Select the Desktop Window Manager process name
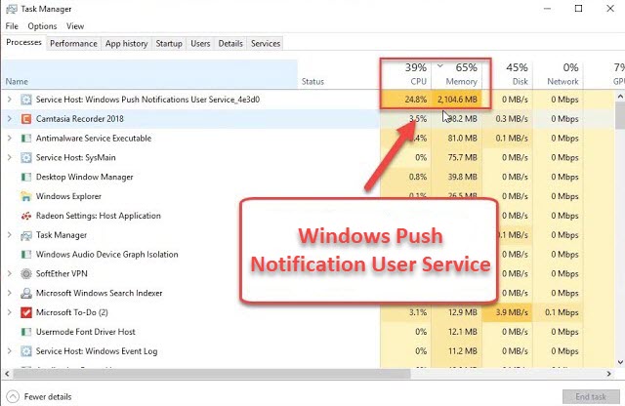The image size is (625, 406). (x=85, y=177)
